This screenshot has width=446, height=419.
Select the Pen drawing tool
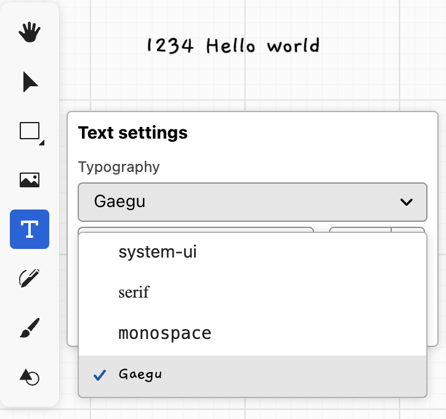(x=30, y=279)
